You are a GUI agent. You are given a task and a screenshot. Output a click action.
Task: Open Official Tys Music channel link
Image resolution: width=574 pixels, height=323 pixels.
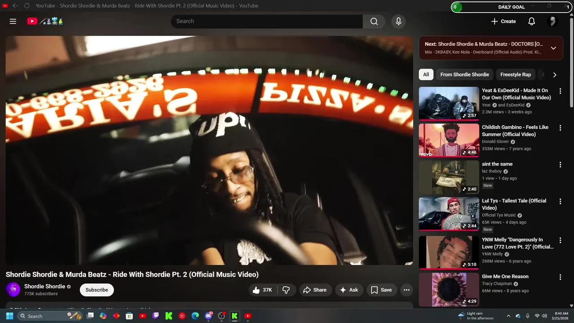coord(499,215)
